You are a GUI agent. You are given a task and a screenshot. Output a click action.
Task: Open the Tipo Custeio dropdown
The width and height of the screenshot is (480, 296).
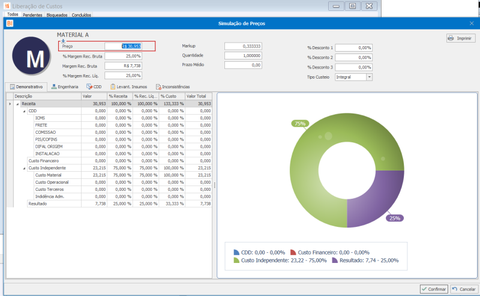pos(369,77)
